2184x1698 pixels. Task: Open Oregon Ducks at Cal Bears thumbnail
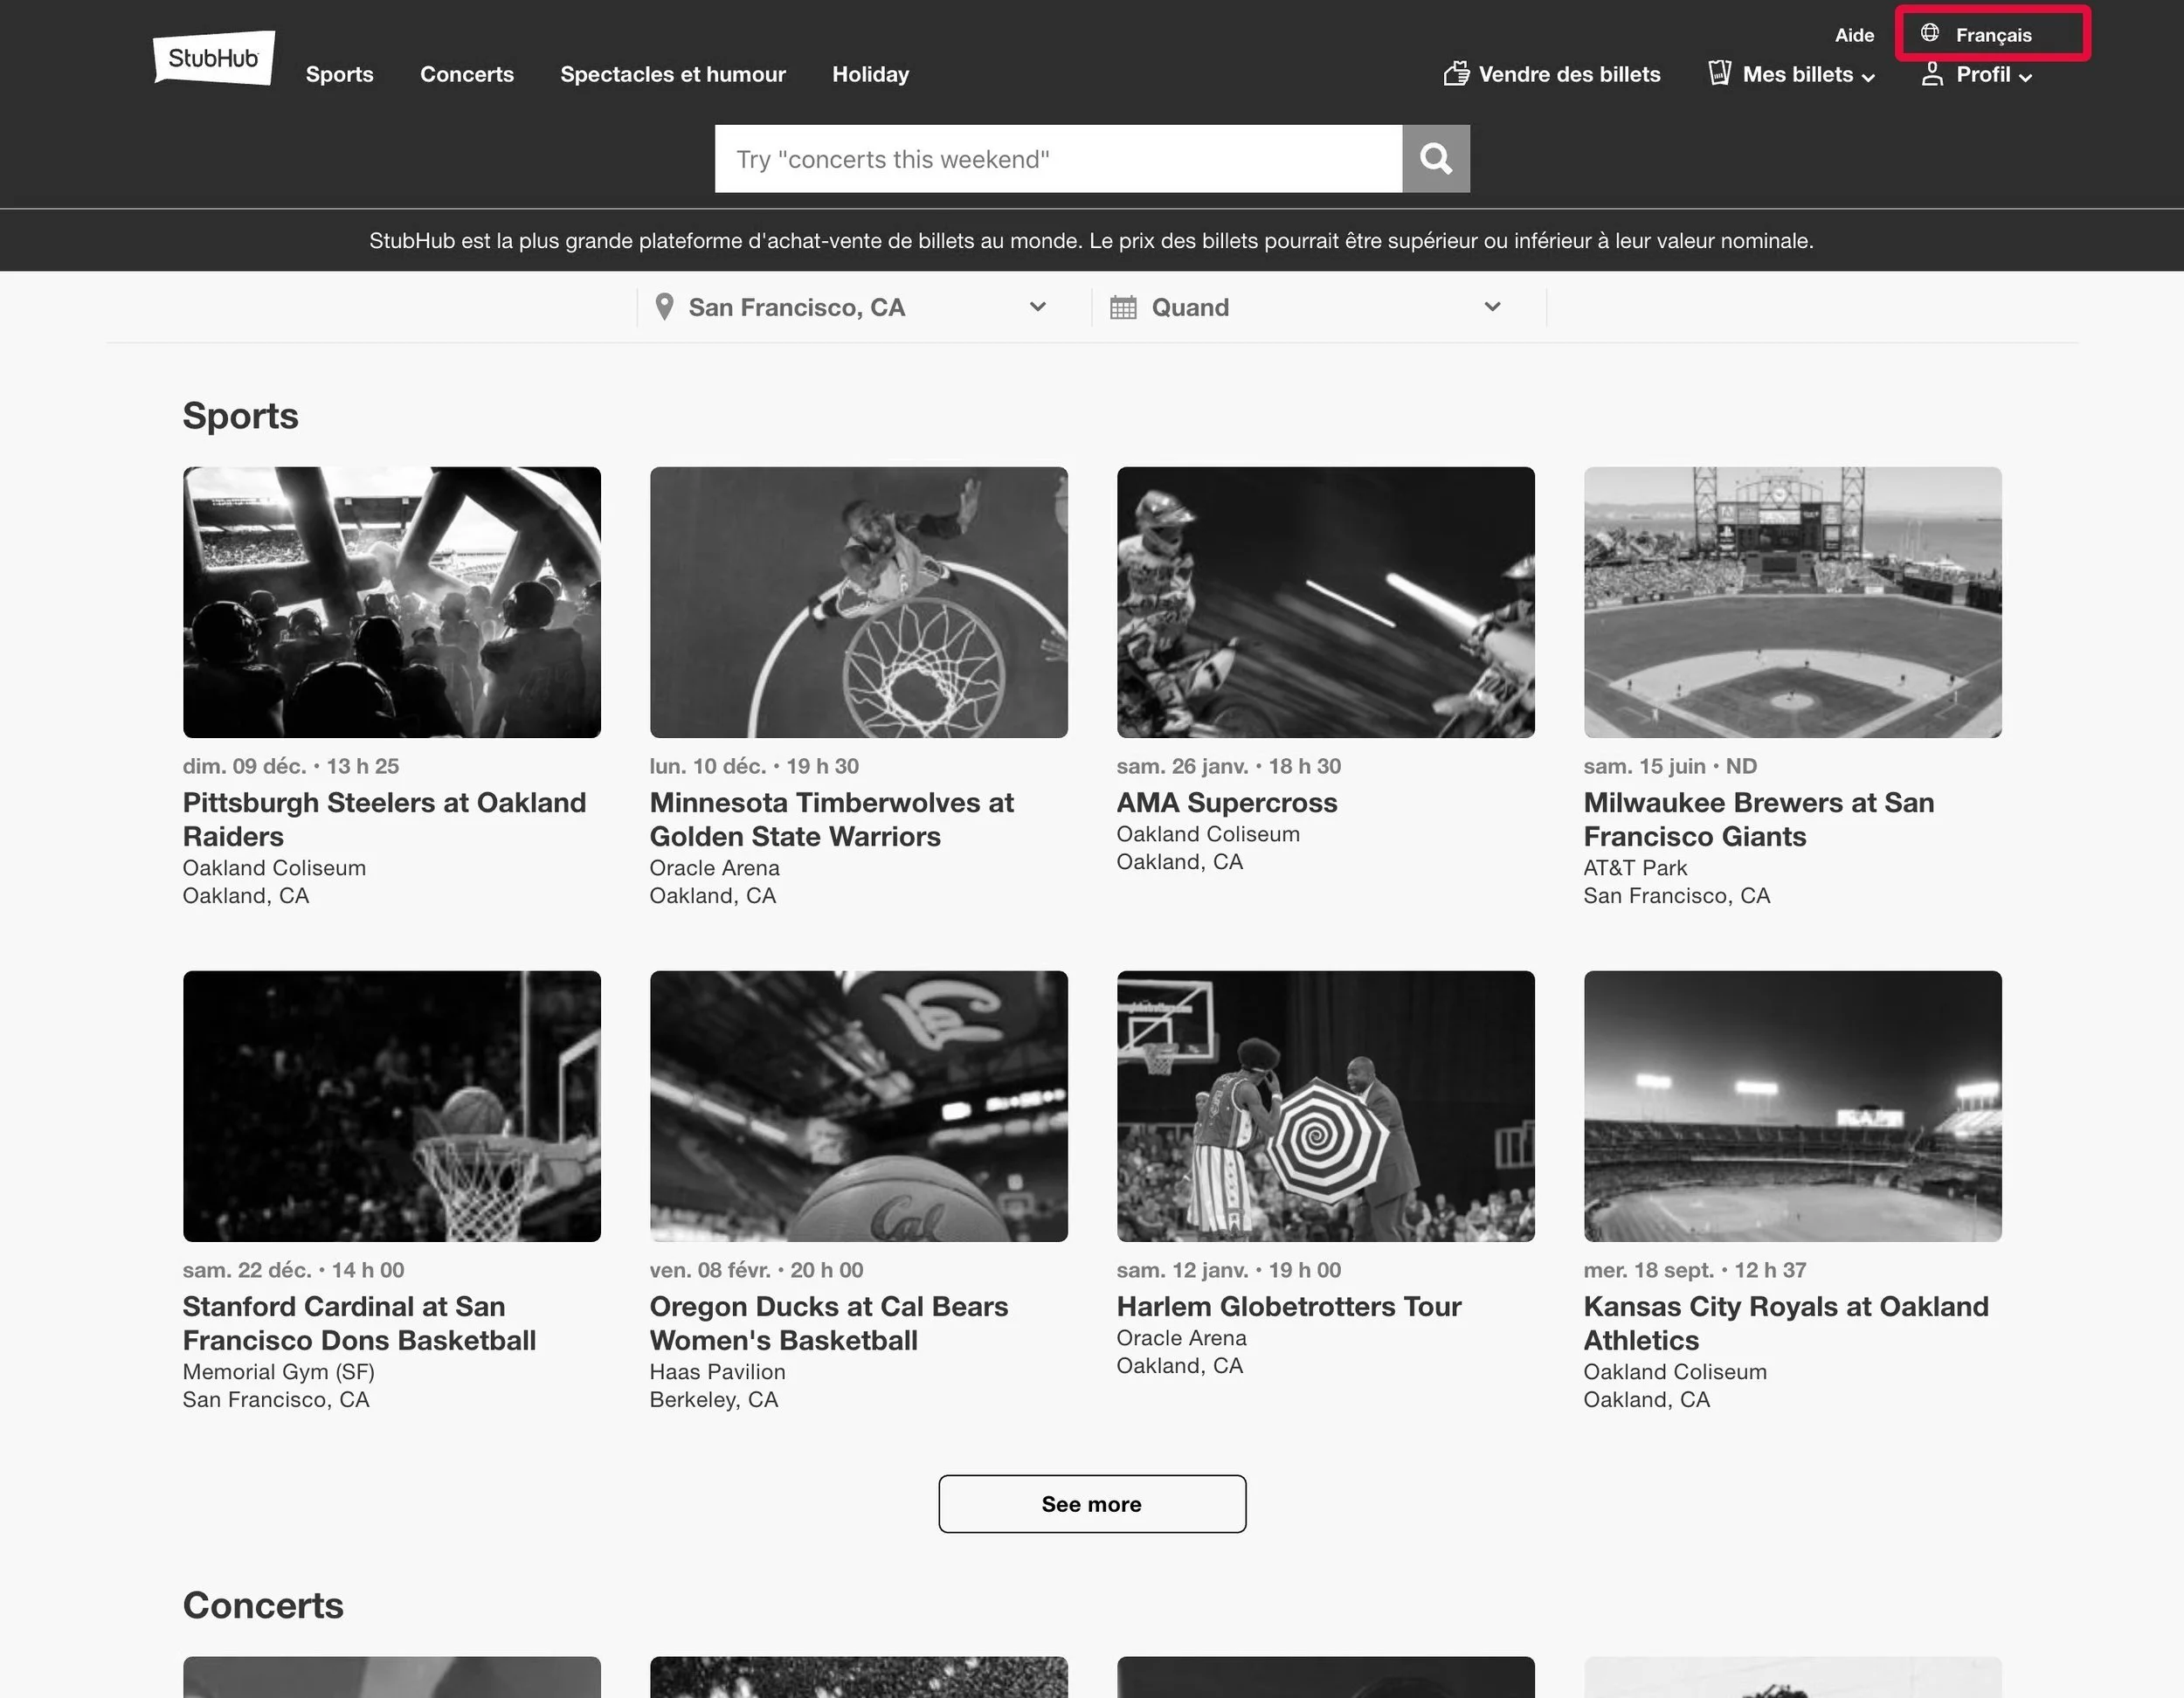coord(859,1106)
